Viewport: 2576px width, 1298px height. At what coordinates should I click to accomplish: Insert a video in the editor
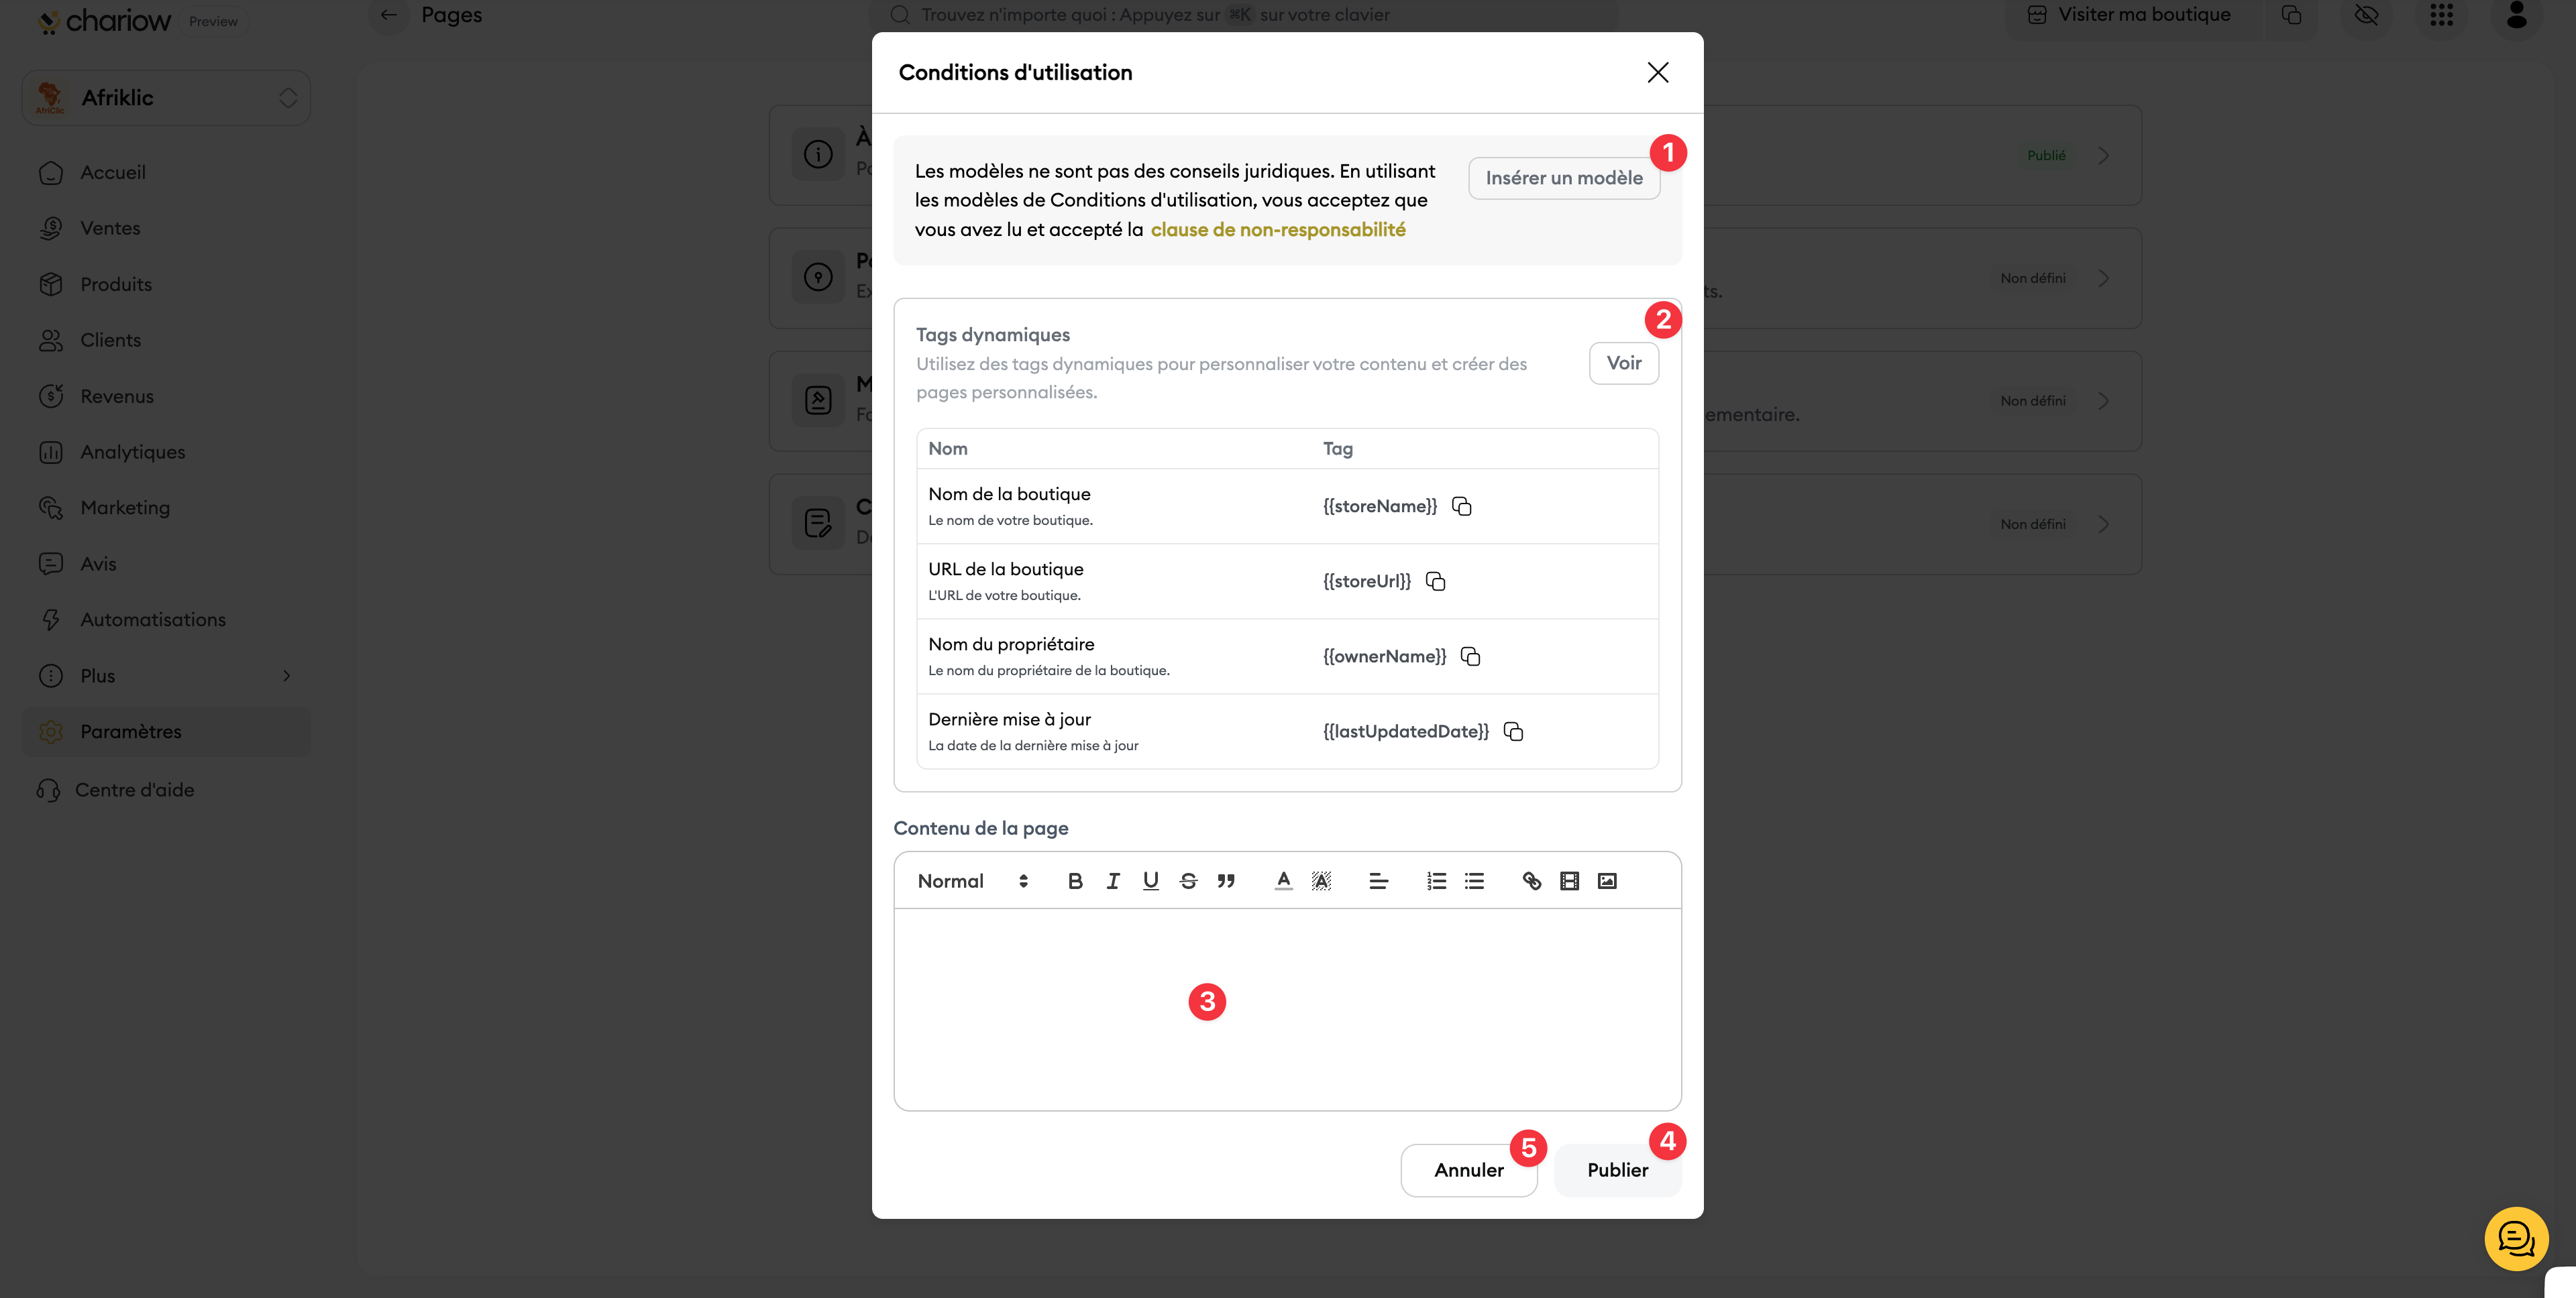[x=1569, y=880]
